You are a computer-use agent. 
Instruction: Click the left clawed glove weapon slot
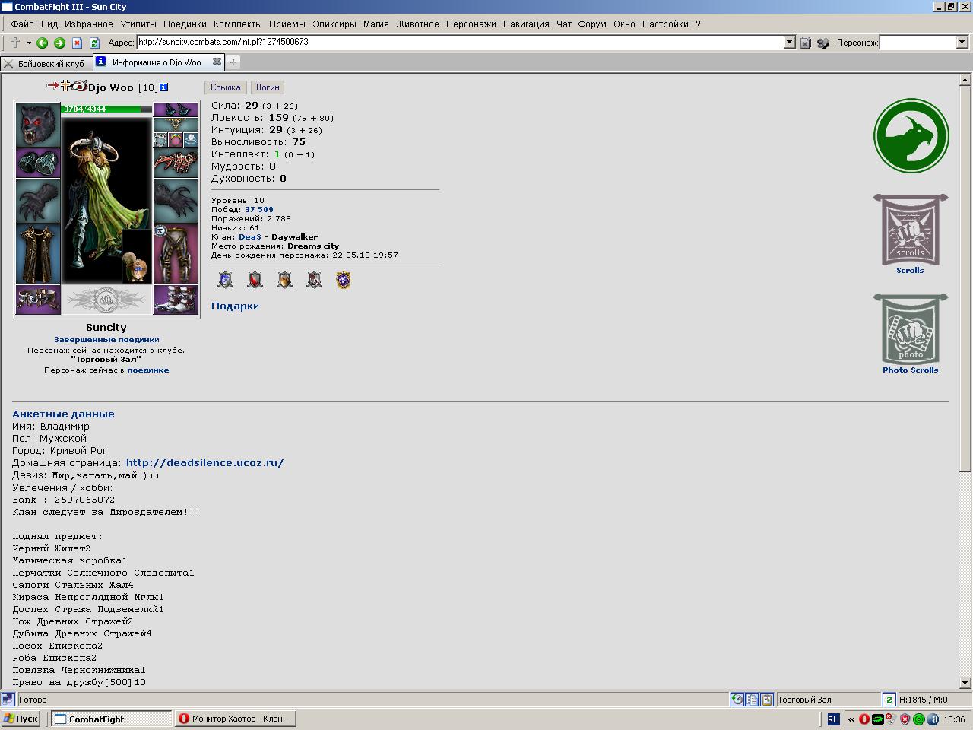tap(38, 201)
